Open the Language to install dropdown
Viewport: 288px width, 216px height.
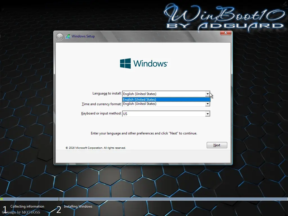click(208, 94)
